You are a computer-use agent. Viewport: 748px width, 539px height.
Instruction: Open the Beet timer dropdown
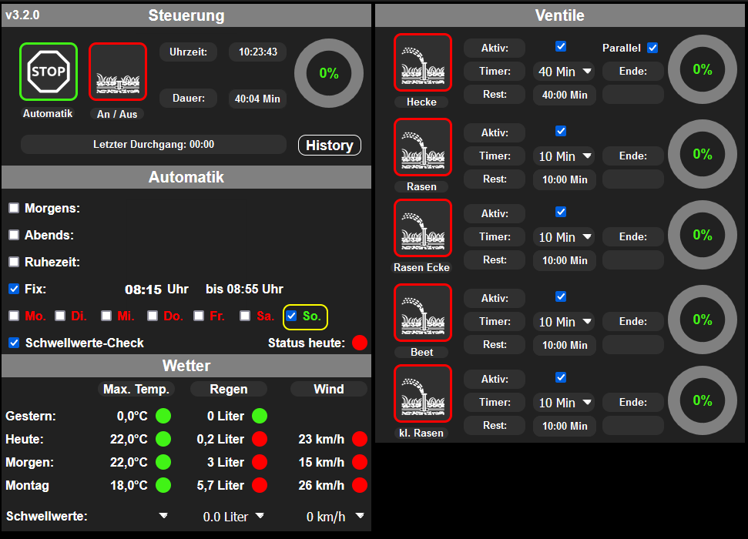point(565,322)
